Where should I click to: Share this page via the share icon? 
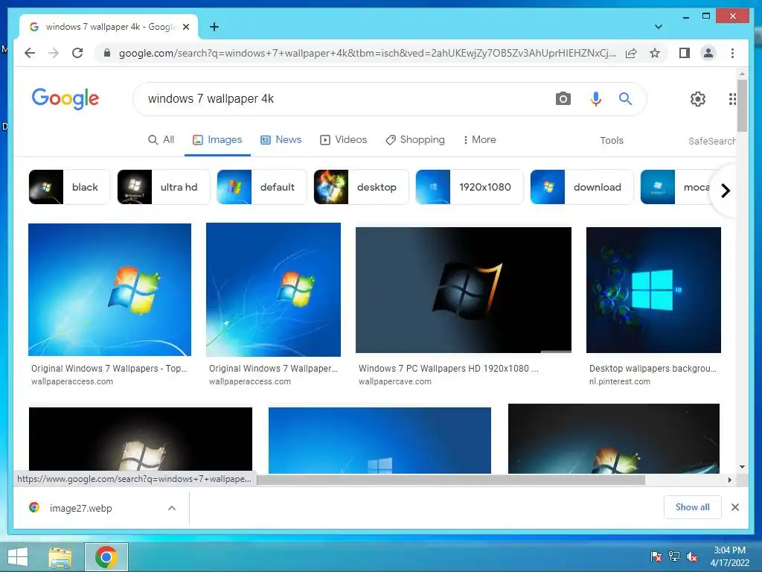[631, 53]
